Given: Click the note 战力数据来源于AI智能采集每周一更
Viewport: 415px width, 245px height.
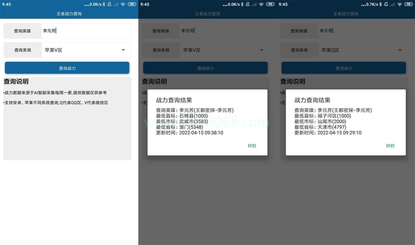Looking at the screenshot, I should coord(55,93).
